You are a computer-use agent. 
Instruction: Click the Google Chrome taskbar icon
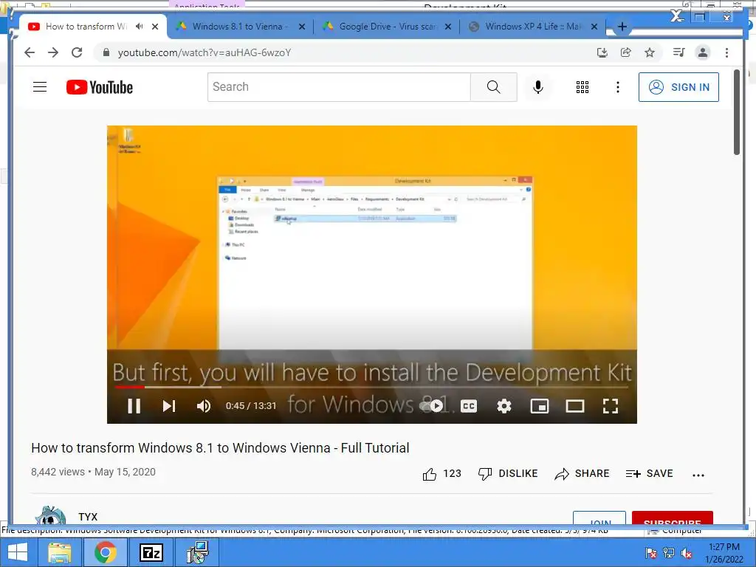pos(106,552)
